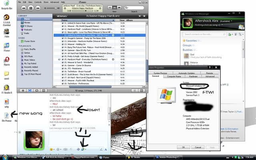The image size is (256, 160).
Task: Pause the currently playing iTunes song
Action: (x=31, y=8)
